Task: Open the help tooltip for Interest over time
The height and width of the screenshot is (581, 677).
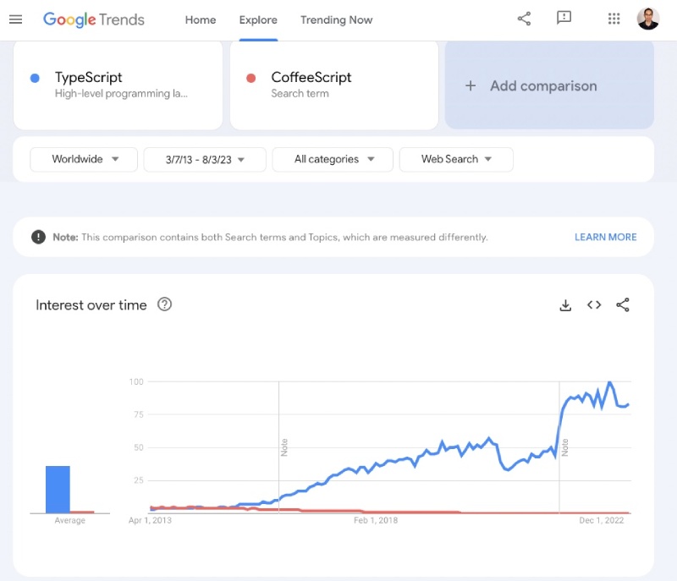Action: 166,305
